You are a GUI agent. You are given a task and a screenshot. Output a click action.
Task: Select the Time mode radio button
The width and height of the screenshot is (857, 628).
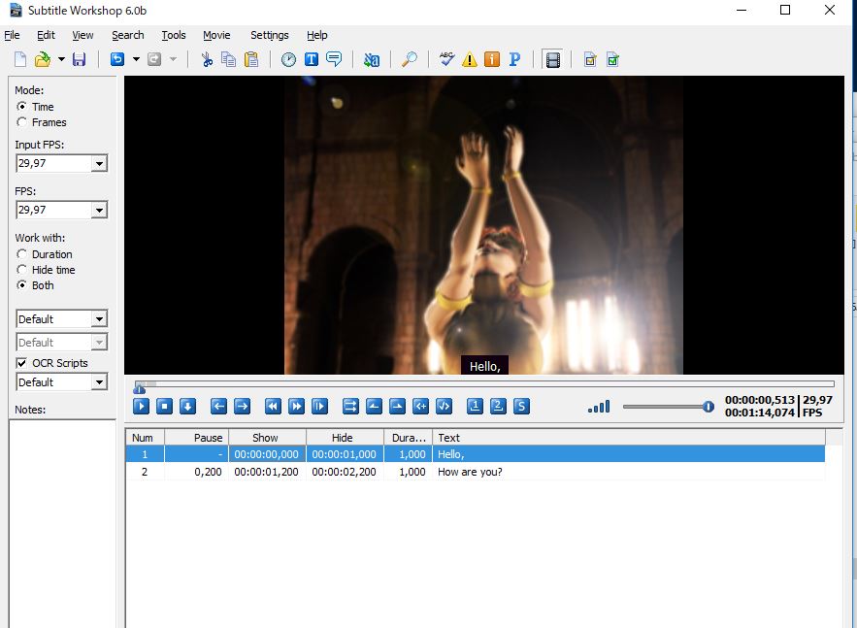tap(22, 107)
